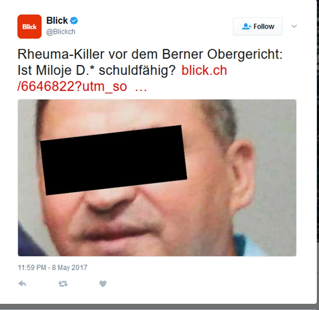The image size is (319, 310).
Task: Click the blue verified badge
Action: click(x=74, y=21)
